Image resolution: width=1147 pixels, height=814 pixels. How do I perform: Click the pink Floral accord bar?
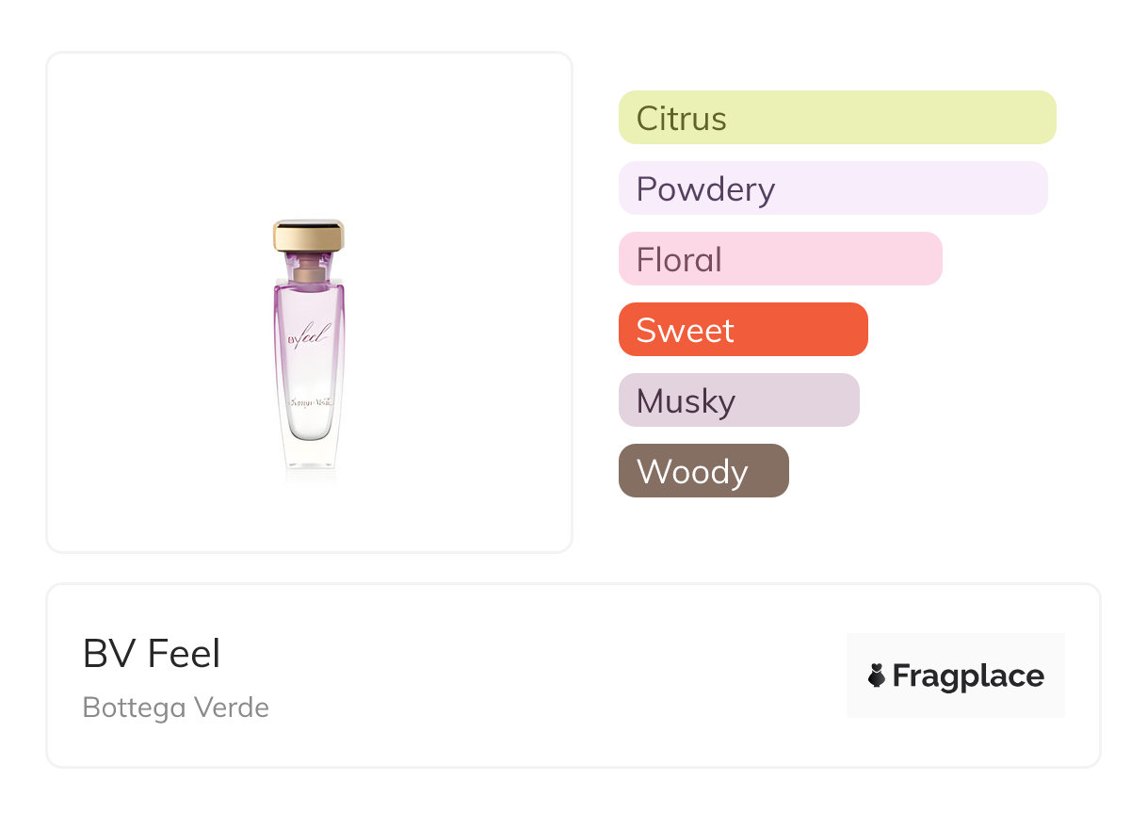(x=780, y=259)
